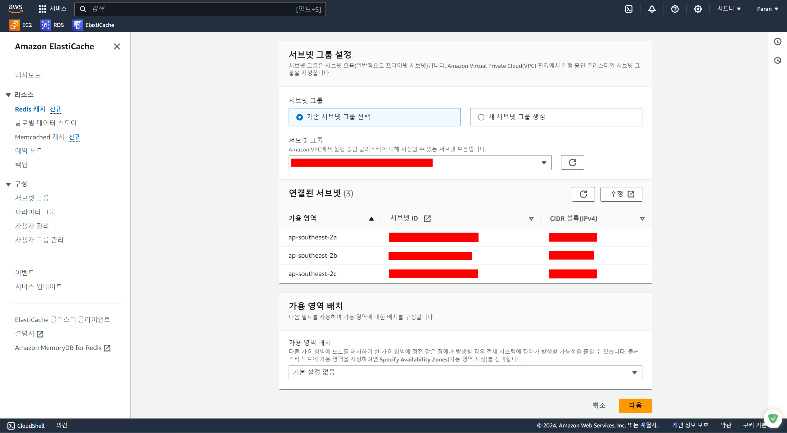The width and height of the screenshot is (787, 433).
Task: Open the services grid menu
Action: tap(42, 9)
